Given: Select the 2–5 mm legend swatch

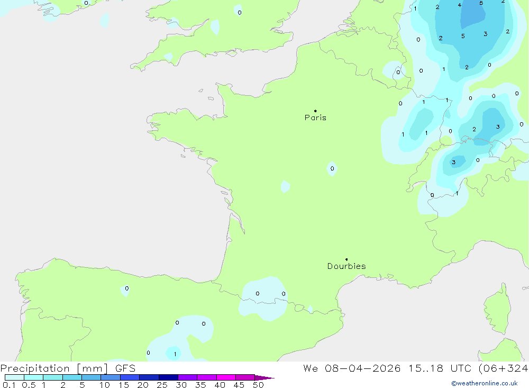Looking at the screenshot, I should (x=72, y=377).
